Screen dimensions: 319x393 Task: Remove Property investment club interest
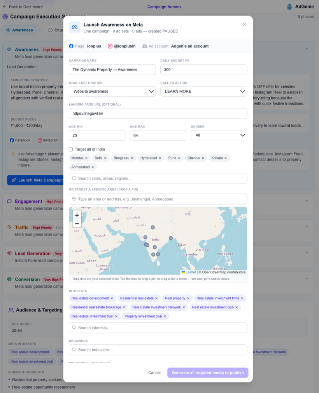[x=165, y=316]
